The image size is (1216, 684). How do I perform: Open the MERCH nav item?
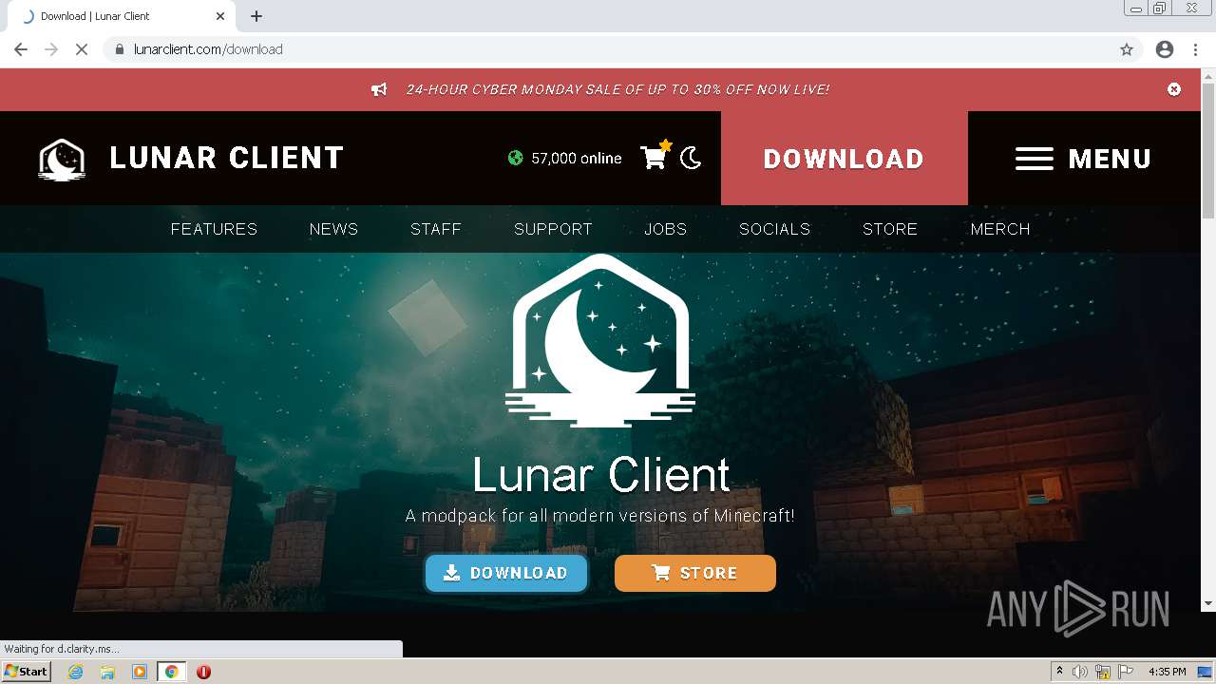click(x=1000, y=229)
